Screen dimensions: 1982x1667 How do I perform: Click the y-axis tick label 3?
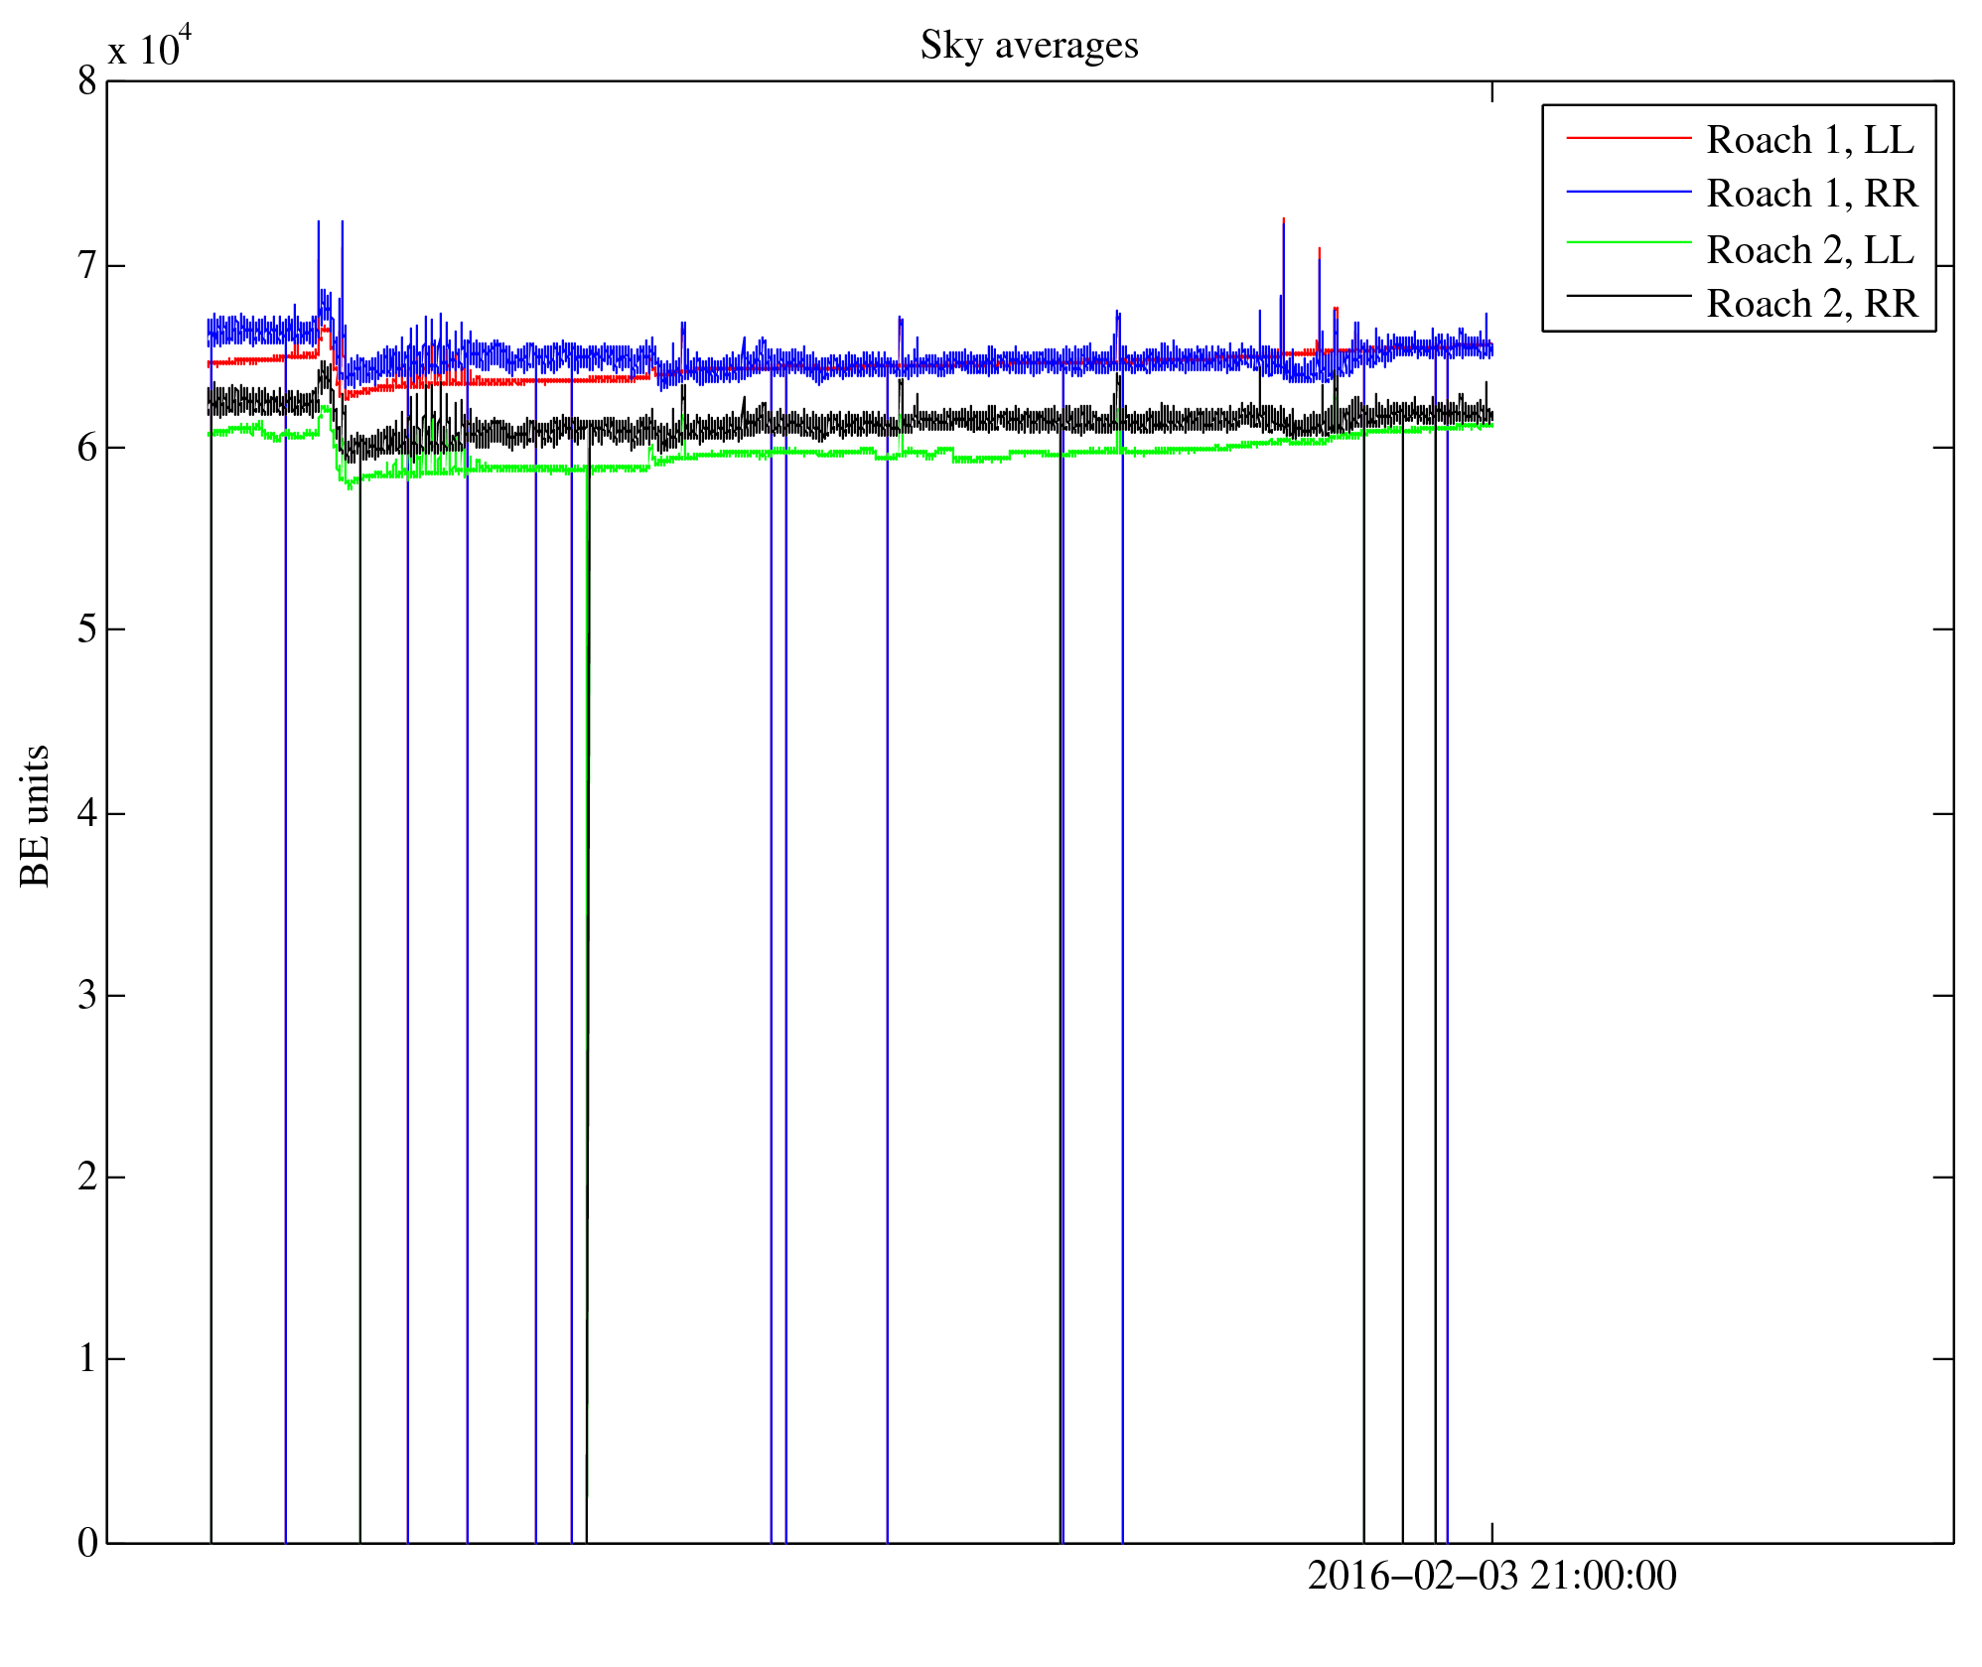point(87,995)
